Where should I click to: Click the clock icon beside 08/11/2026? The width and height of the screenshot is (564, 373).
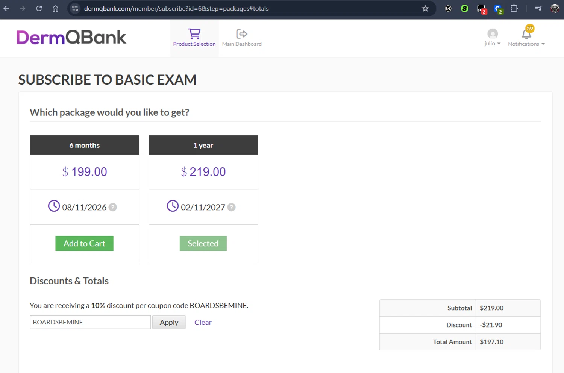(x=54, y=206)
